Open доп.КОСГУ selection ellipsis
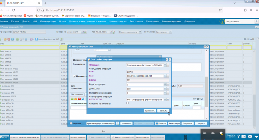259x140 pixels. tap(168, 89)
